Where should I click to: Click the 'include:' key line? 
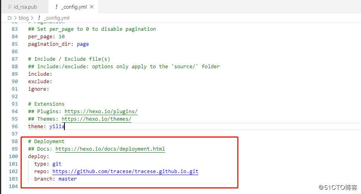click(40, 74)
